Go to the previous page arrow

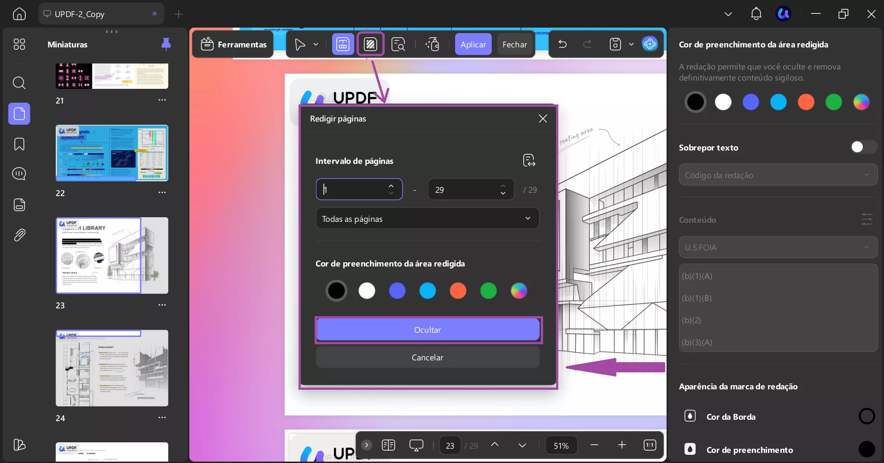point(495,445)
